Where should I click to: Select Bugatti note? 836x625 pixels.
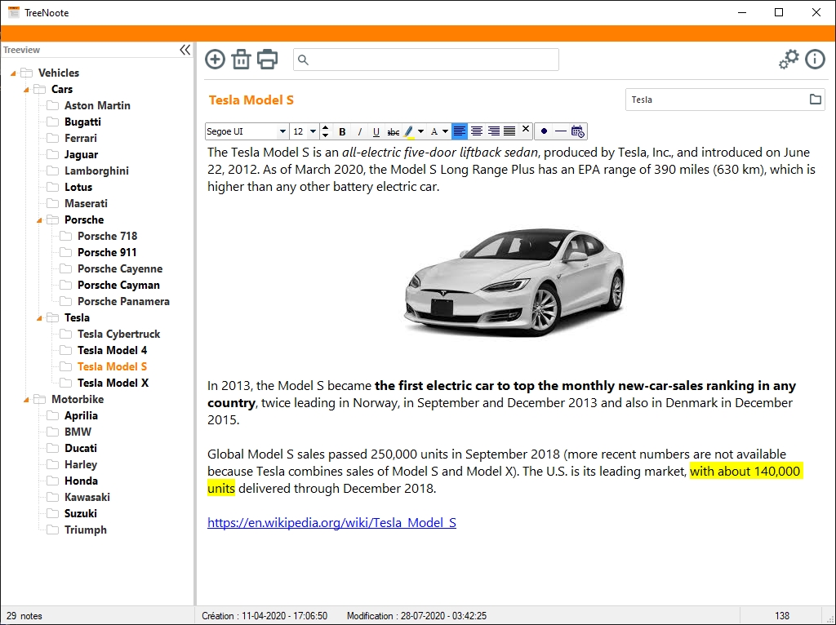pos(82,122)
